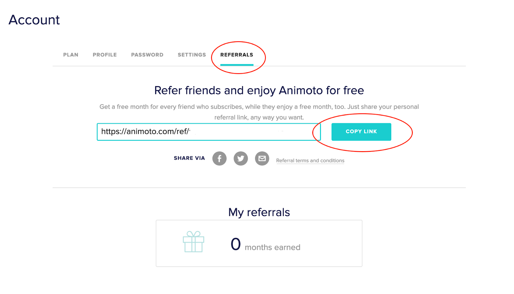Share referral link via email envelope icon

[262, 159]
